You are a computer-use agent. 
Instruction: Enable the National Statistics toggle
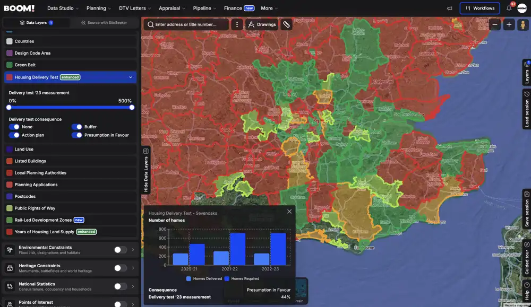click(x=120, y=286)
